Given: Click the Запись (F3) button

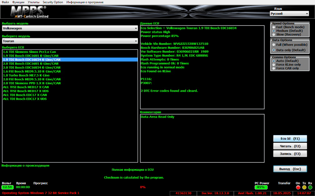Looking at the screenshot, I should 290,154.
